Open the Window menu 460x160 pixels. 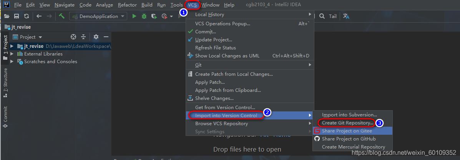pos(210,5)
